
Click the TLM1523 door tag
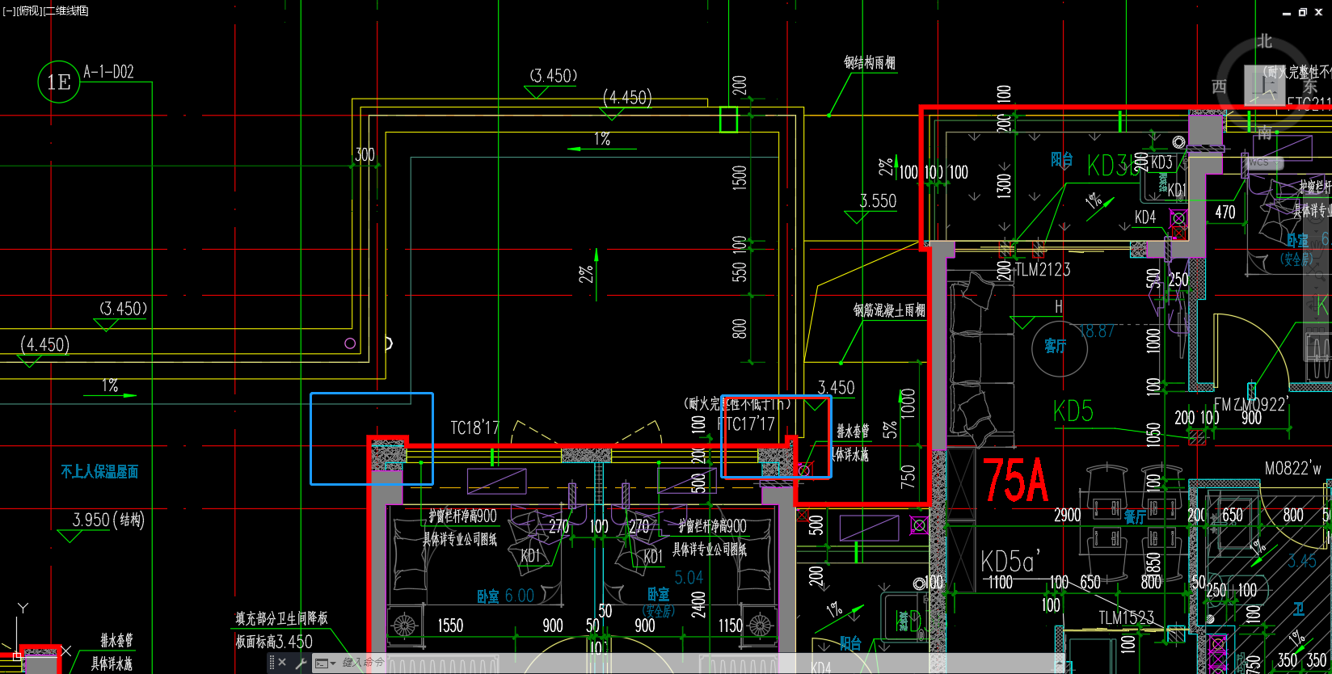click(x=1127, y=618)
